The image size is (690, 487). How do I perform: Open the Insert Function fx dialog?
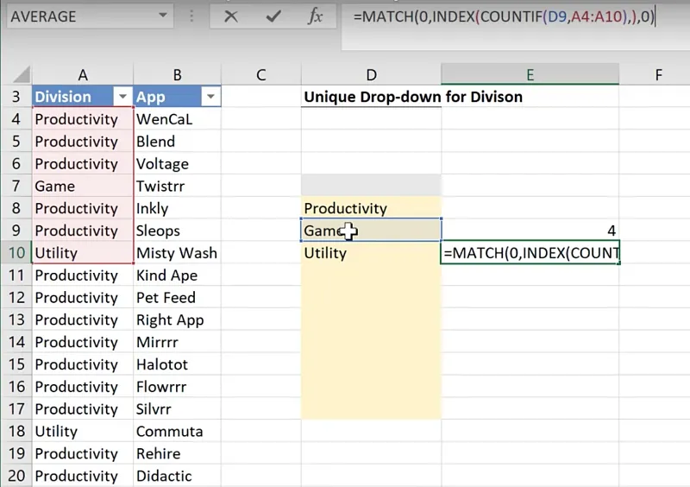pos(316,16)
